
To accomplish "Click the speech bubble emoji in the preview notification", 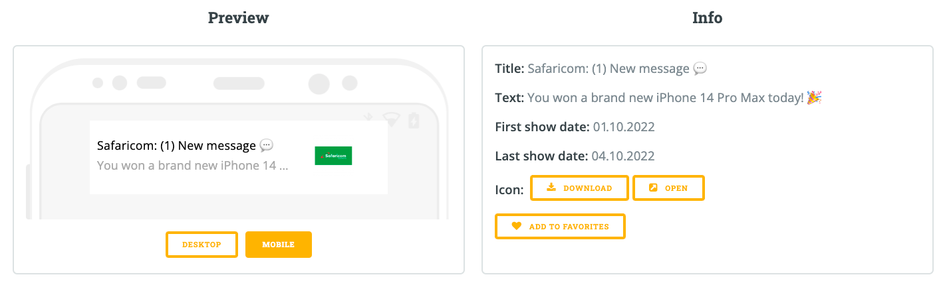I will pyautogui.click(x=266, y=145).
